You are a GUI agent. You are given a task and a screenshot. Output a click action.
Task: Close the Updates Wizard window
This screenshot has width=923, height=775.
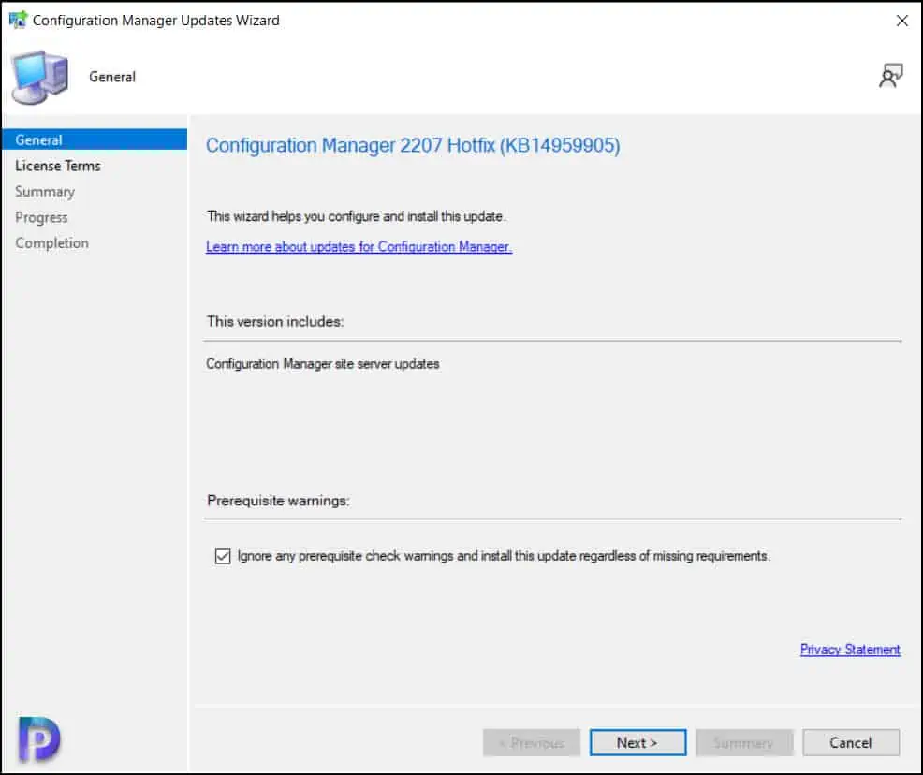point(901,21)
